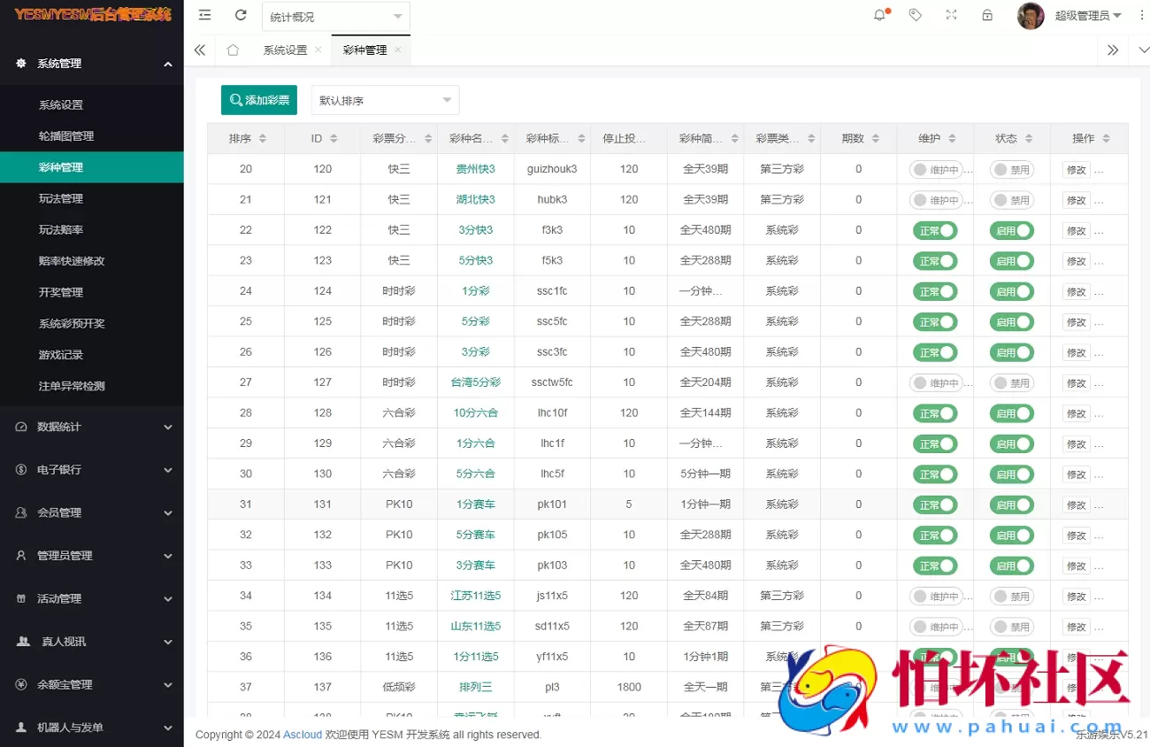Viewport: 1150px width, 747px height.
Task: Click the lock screen icon
Action: click(987, 15)
